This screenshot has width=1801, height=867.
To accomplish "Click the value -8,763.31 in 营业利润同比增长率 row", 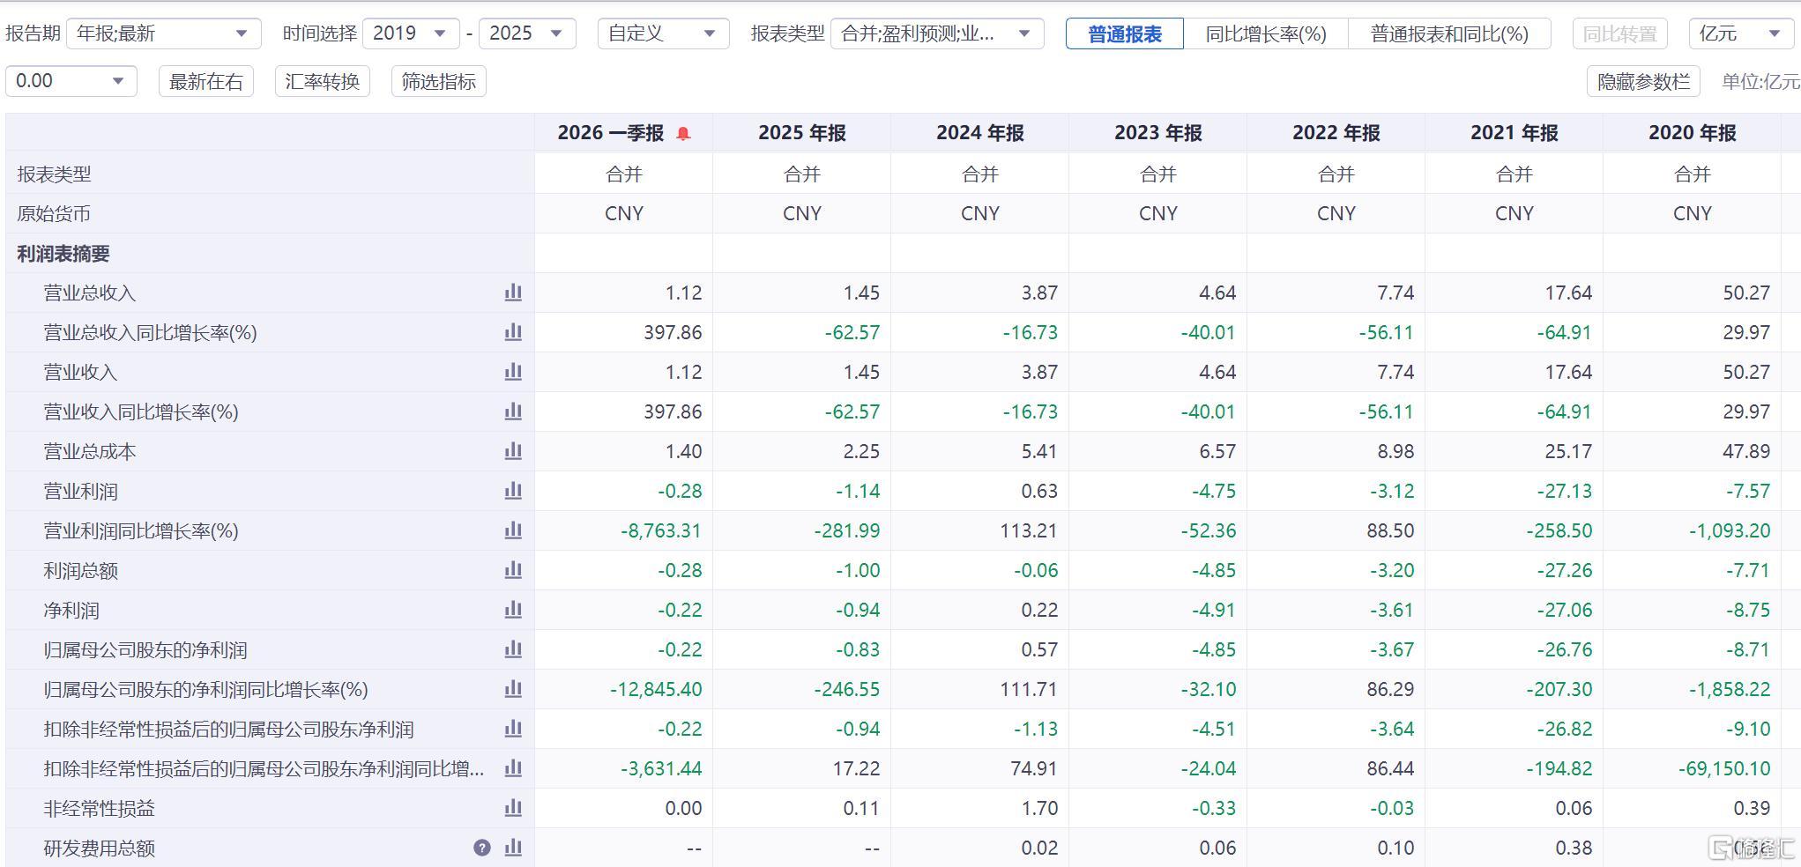I will [x=661, y=530].
